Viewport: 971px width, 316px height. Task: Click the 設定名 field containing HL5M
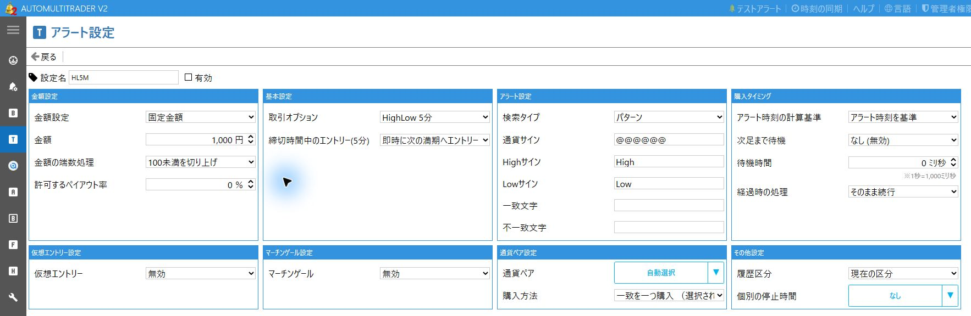tap(124, 77)
